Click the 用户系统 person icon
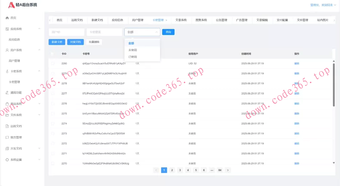This screenshot has height=186, width=340. pos(7,50)
